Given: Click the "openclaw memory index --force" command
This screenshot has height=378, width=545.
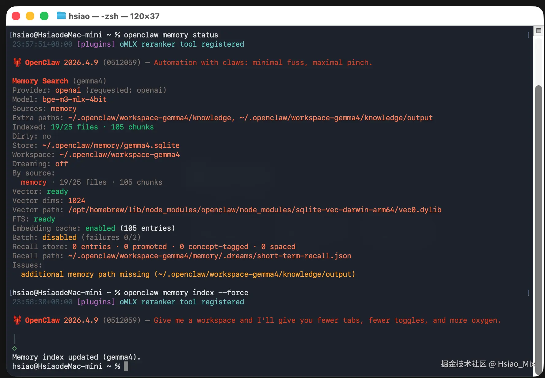Looking at the screenshot, I should pyautogui.click(x=186, y=293).
